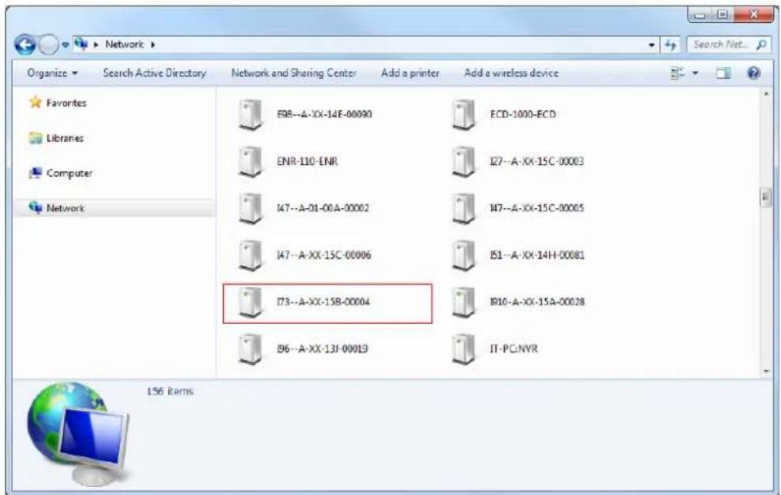This screenshot has width=781, height=495.
Task: Select computer icon for I27--A-XX-15C-00003
Action: click(x=463, y=162)
